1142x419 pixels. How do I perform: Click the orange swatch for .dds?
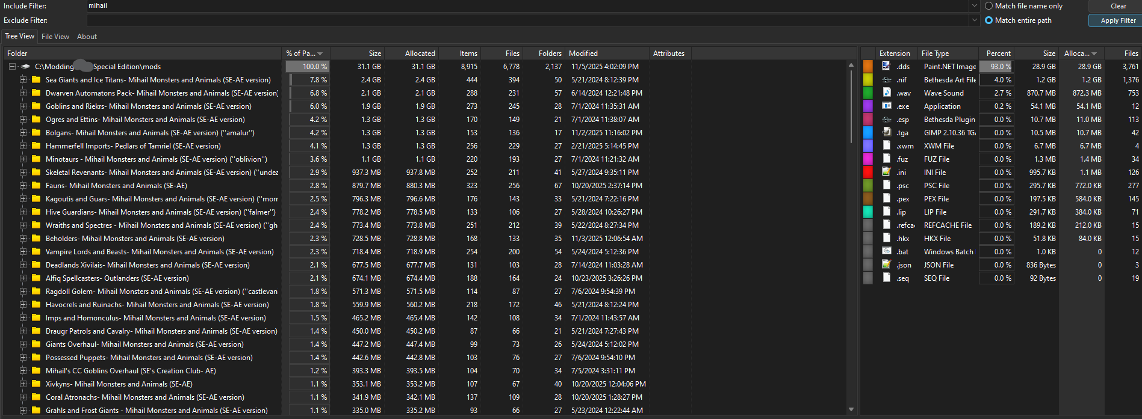(x=867, y=66)
